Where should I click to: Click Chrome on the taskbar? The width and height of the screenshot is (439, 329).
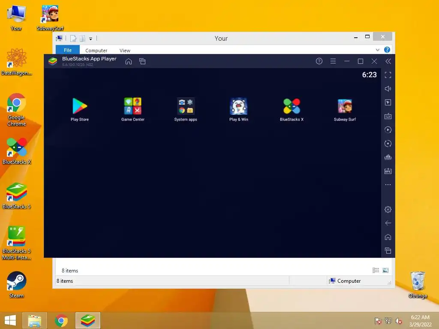coord(61,320)
